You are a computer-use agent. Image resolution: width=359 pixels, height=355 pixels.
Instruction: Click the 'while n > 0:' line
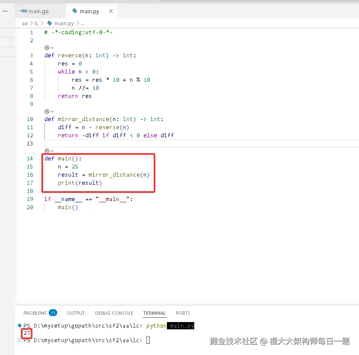[78, 71]
